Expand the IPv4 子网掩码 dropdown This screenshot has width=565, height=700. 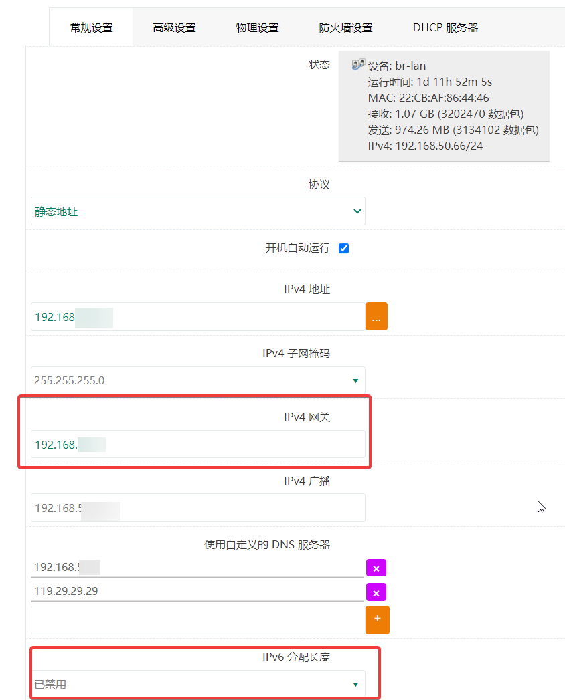197,380
